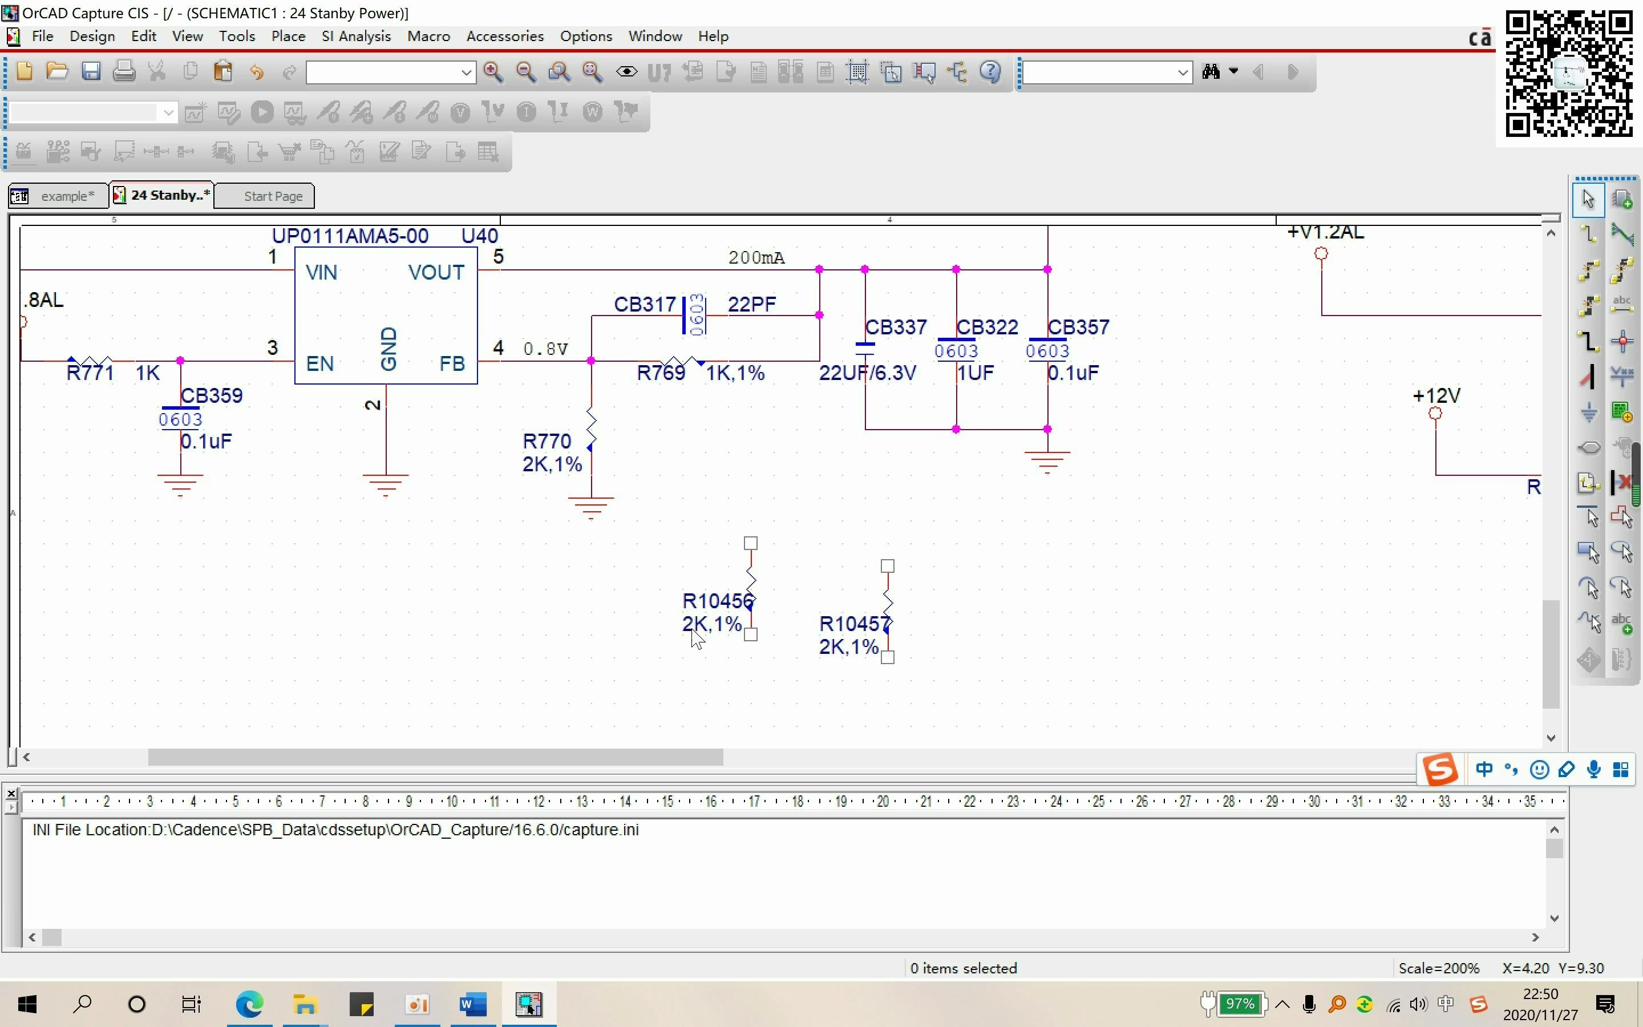Toggle the eye visibility icon in toolbar
This screenshot has height=1027, width=1643.
pos(626,72)
